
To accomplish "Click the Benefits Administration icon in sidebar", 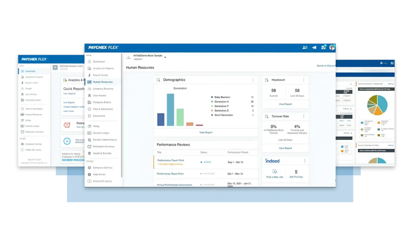I will coord(89,140).
